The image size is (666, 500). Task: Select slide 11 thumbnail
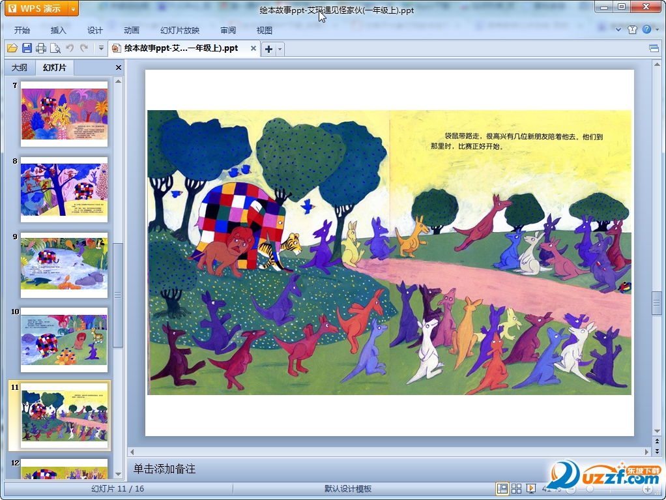(x=64, y=416)
